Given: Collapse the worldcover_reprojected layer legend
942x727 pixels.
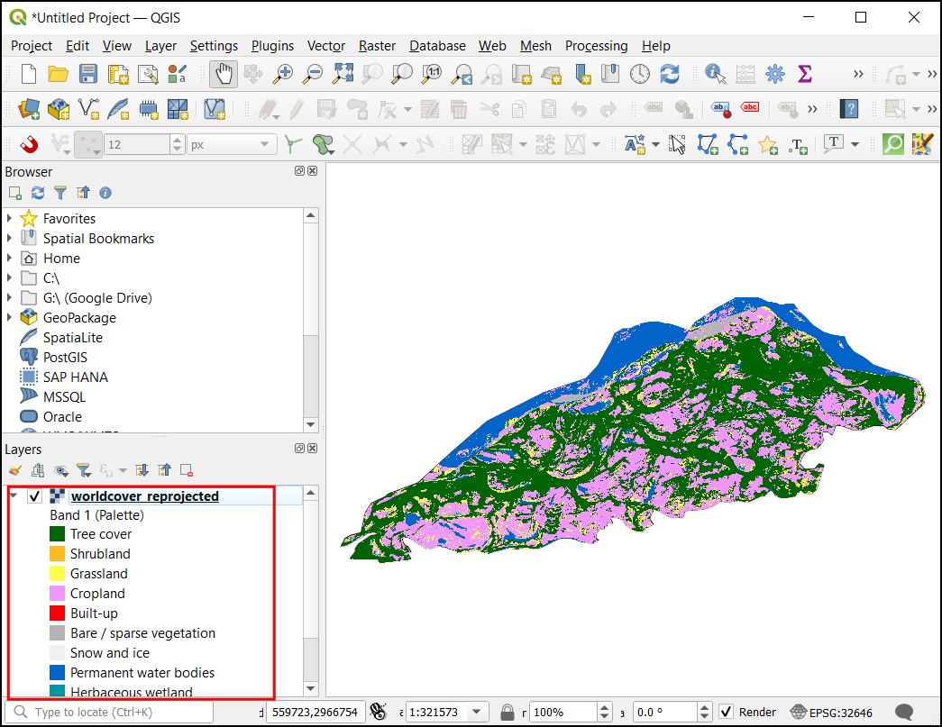Looking at the screenshot, I should [x=14, y=495].
